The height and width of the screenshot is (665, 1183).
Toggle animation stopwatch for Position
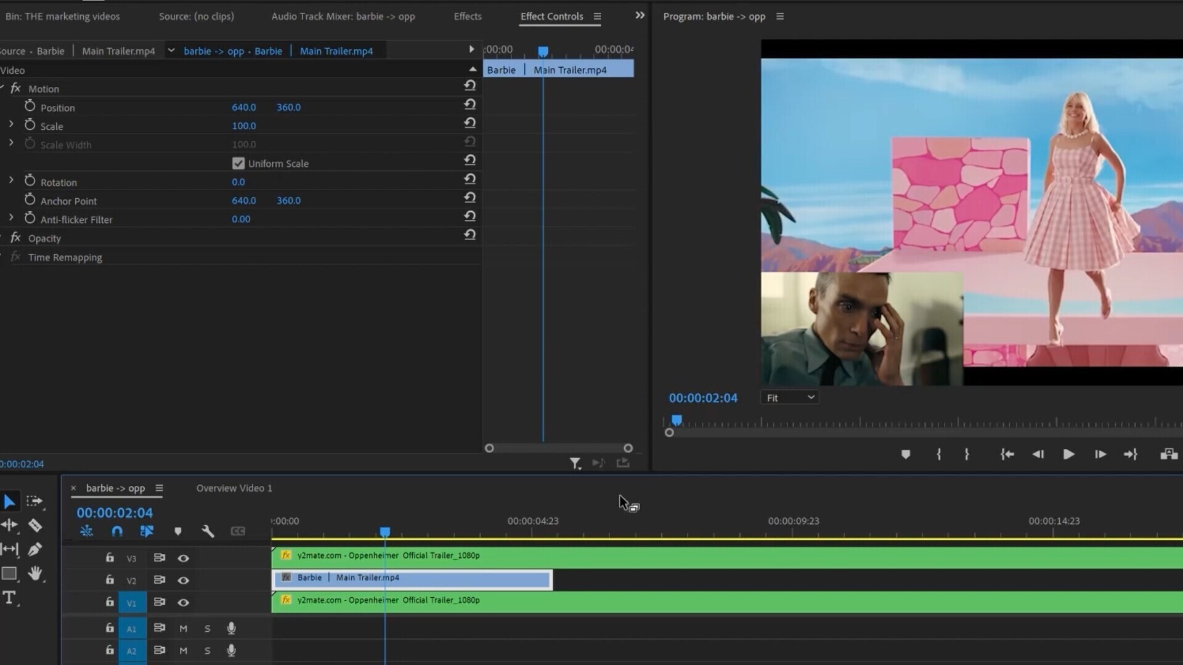pyautogui.click(x=30, y=106)
